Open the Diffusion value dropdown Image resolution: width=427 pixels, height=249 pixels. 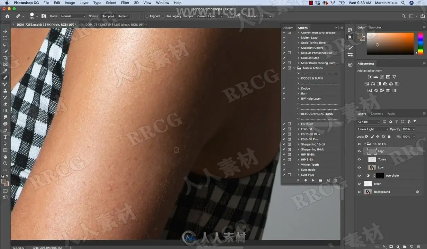[x=270, y=16]
